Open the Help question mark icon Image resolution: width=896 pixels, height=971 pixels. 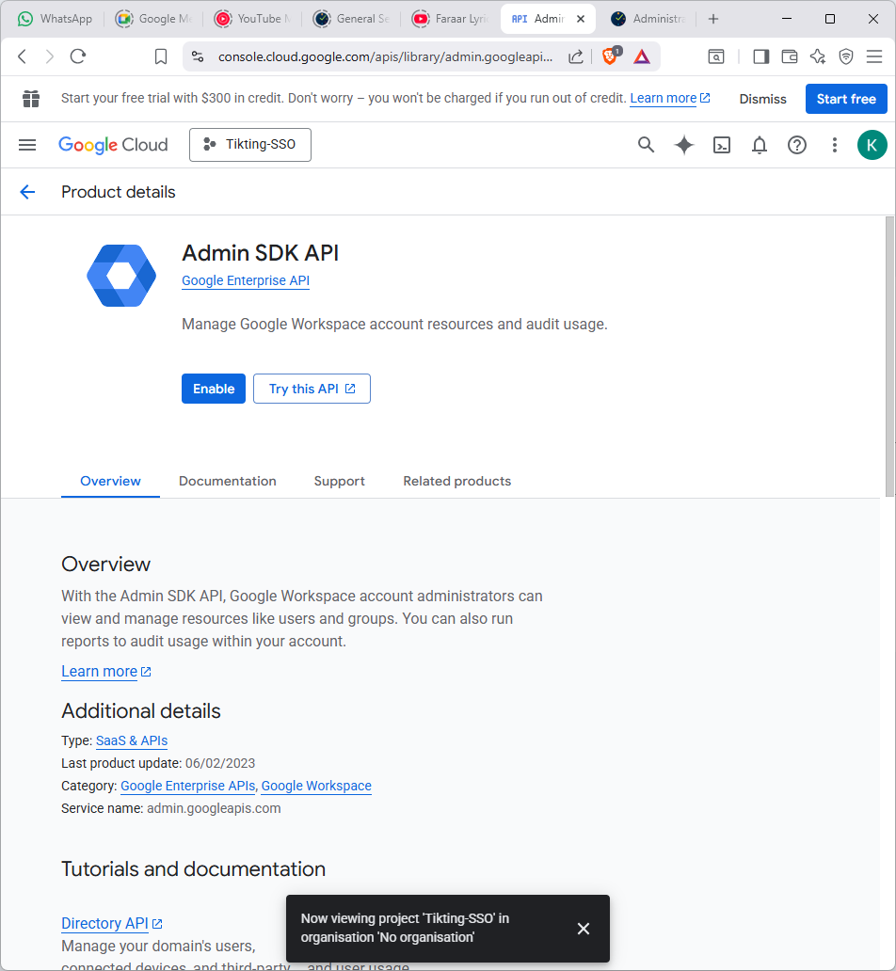click(x=797, y=145)
